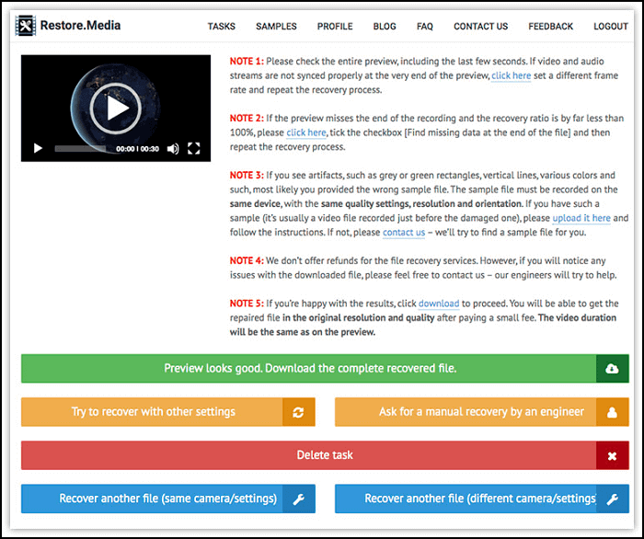Click the engineer person icon
The width and height of the screenshot is (644, 539).
613,412
